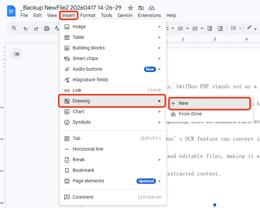Viewport: 260px width, 208px height.
Task: Open editing mode dropdown arrow
Action: [255, 29]
